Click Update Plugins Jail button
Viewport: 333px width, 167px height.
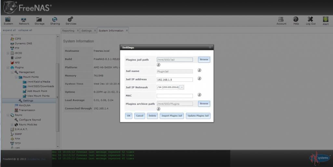(x=198, y=116)
